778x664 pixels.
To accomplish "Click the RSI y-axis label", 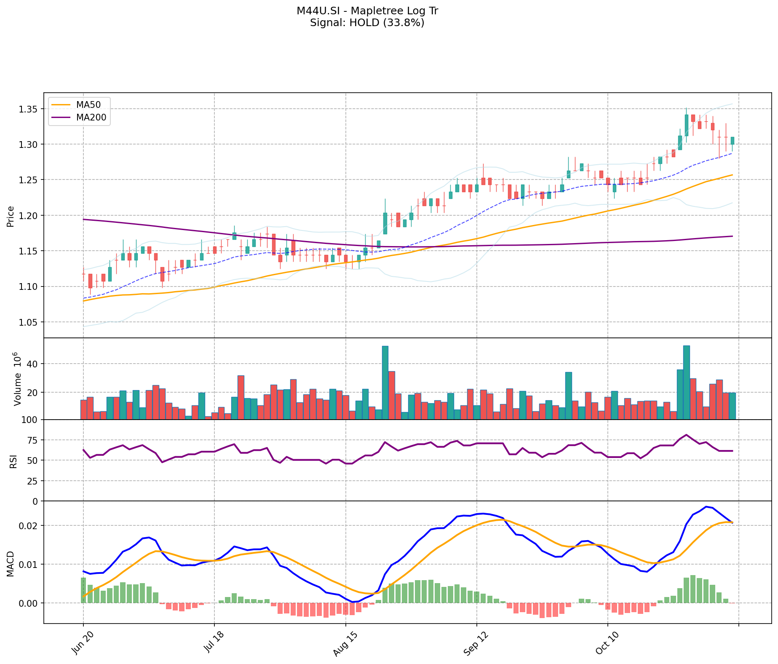I will [13, 461].
